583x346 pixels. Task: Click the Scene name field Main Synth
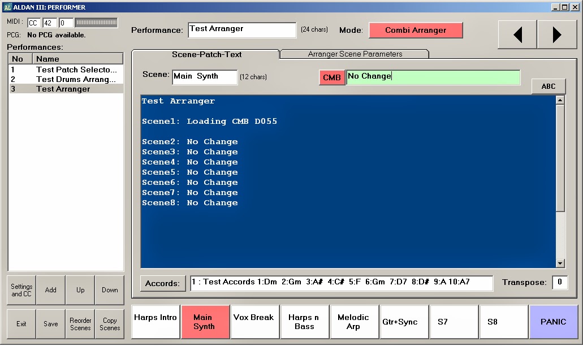[x=205, y=77]
